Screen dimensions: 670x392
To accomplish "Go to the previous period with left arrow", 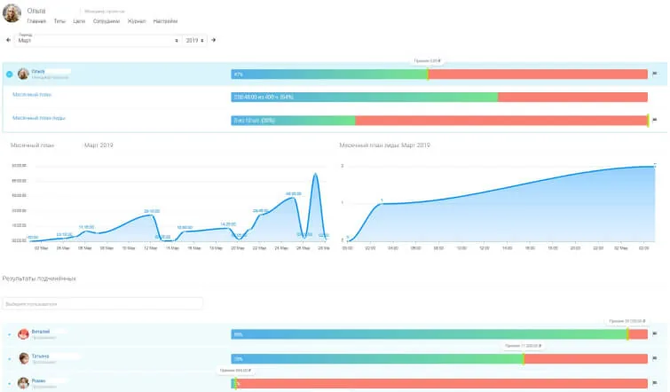I will (8, 40).
